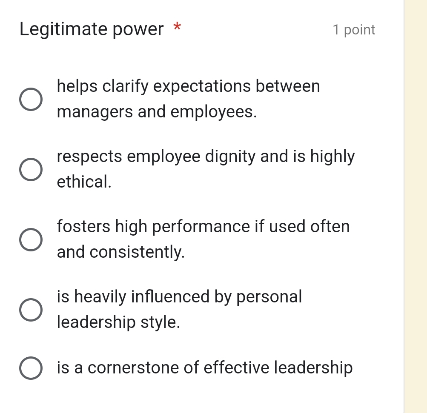Image resolution: width=427 pixels, height=413 pixels.
Task: Click the right-side page scrollbar area
Action: click(415, 206)
